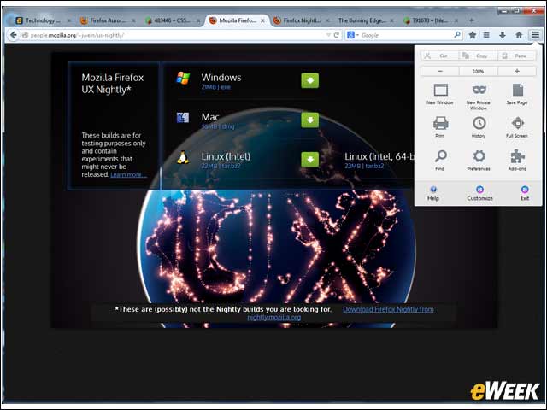
Task: Switch to the Firefox Auror... tab
Action: pyautogui.click(x=109, y=20)
